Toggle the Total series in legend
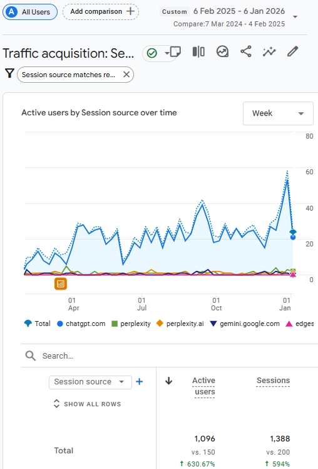318x469 pixels. (x=38, y=324)
